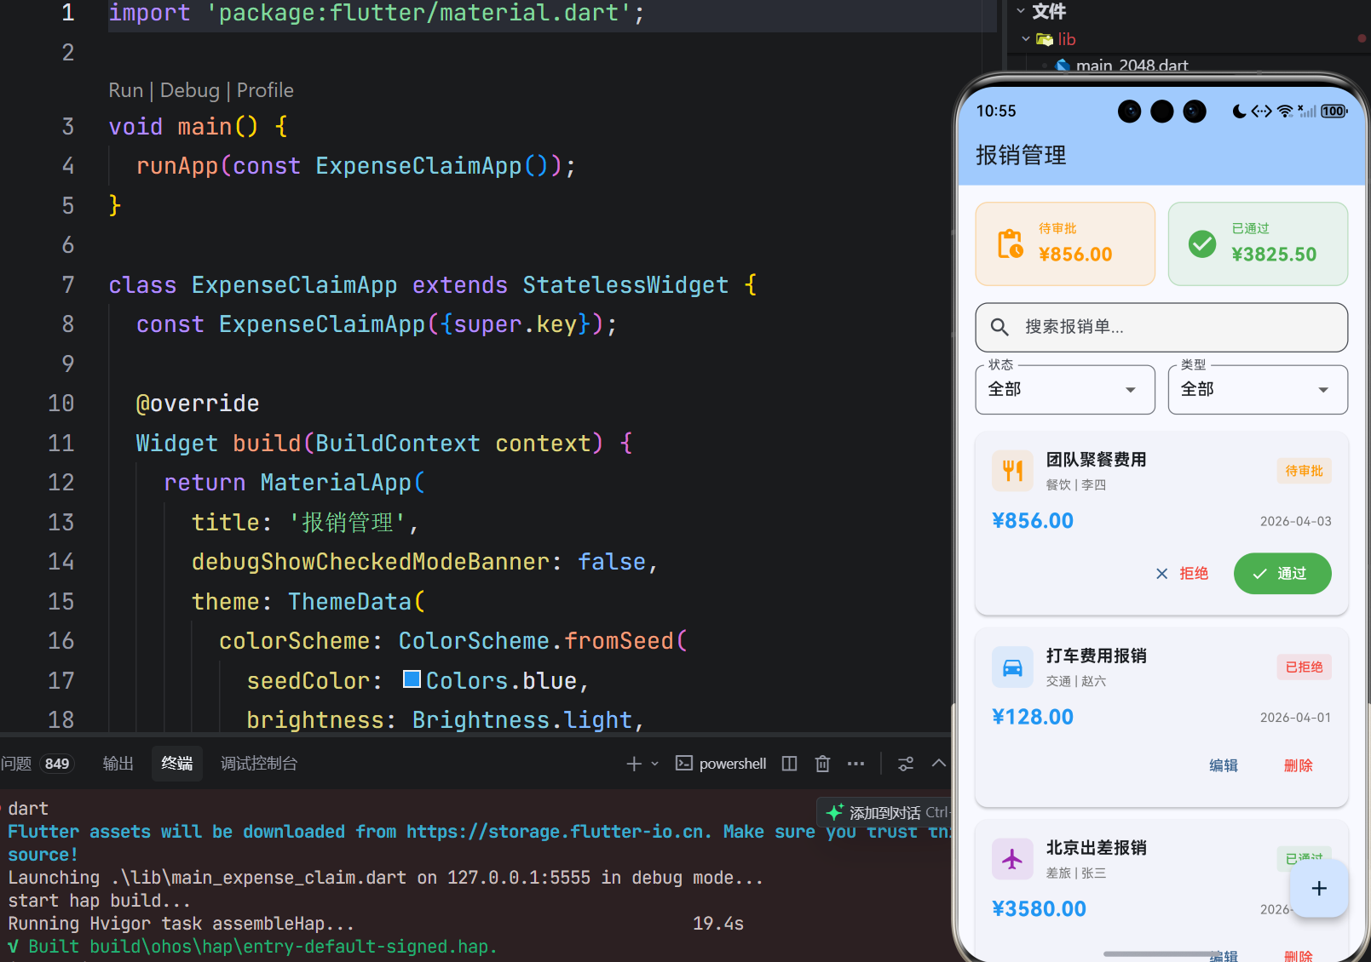This screenshot has height=962, width=1371.
Task: Tap the Wi-Fi icon in phone status bar
Action: click(1285, 112)
